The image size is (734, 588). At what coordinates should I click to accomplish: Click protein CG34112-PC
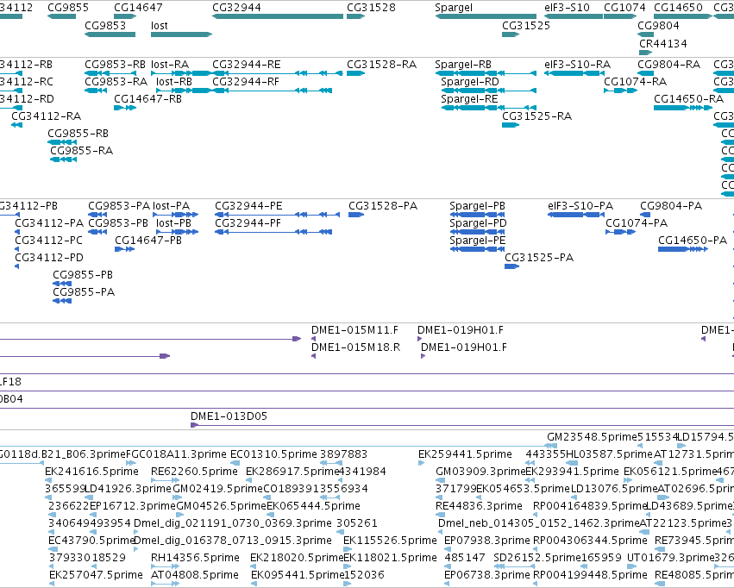[48, 240]
